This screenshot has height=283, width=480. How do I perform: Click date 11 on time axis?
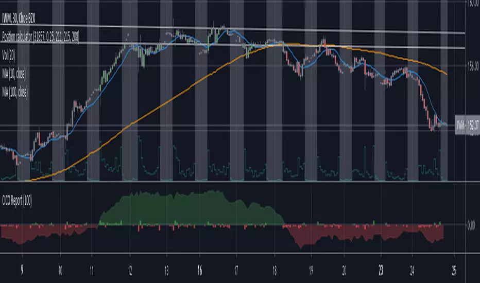(92, 271)
